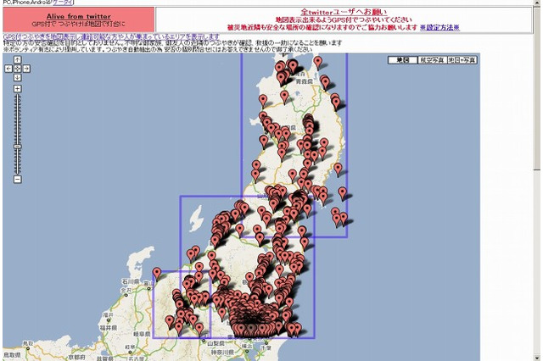Screen dimensions: 543x361
Task: Click the 岐阜県 map label
Action: [142, 335]
